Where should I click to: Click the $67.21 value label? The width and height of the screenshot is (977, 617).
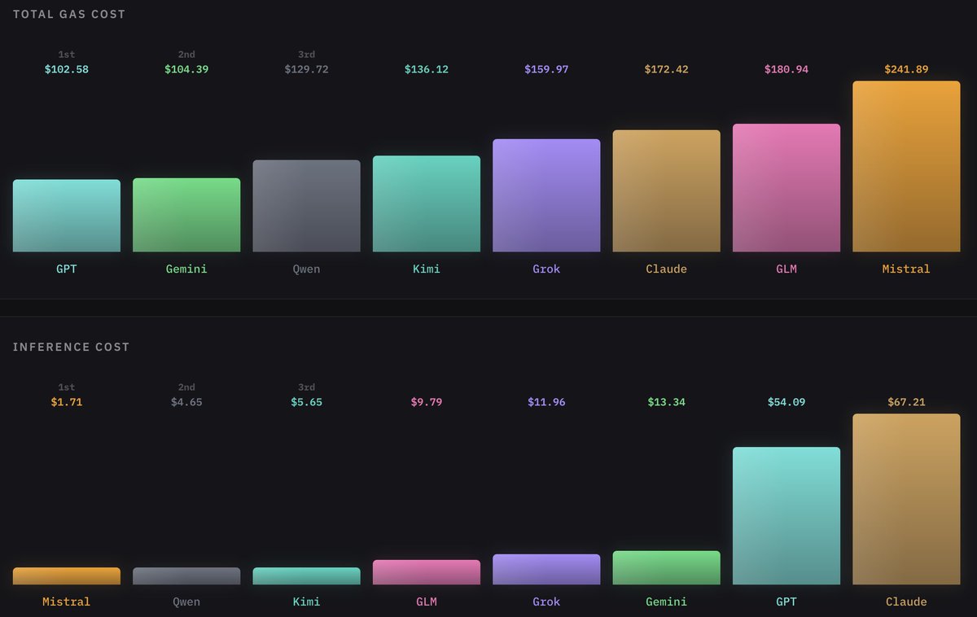906,402
